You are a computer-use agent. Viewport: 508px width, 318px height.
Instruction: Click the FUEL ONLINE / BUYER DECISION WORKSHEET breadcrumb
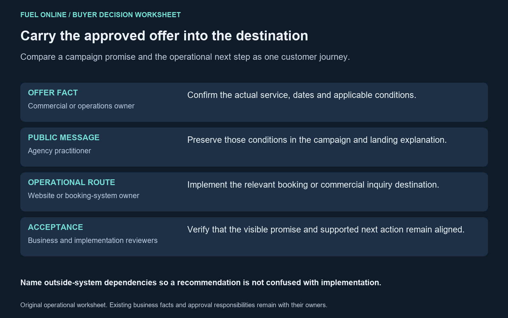101,15
